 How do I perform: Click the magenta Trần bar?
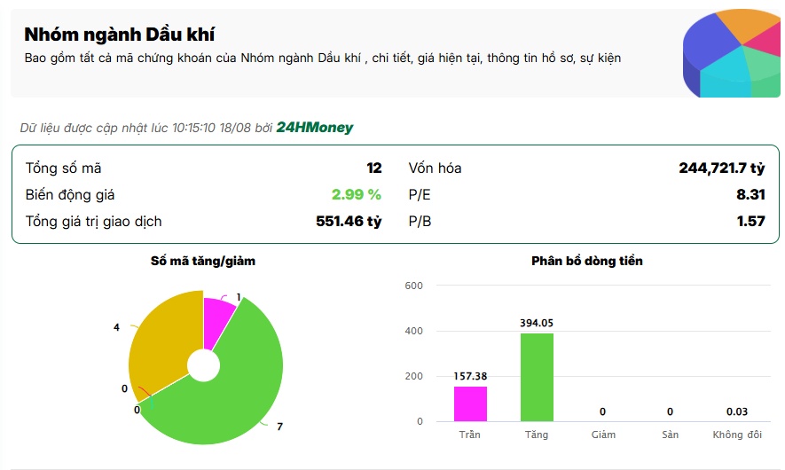[470, 403]
